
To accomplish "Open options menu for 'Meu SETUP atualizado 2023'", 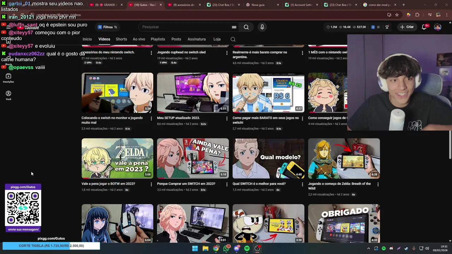I will (227, 119).
